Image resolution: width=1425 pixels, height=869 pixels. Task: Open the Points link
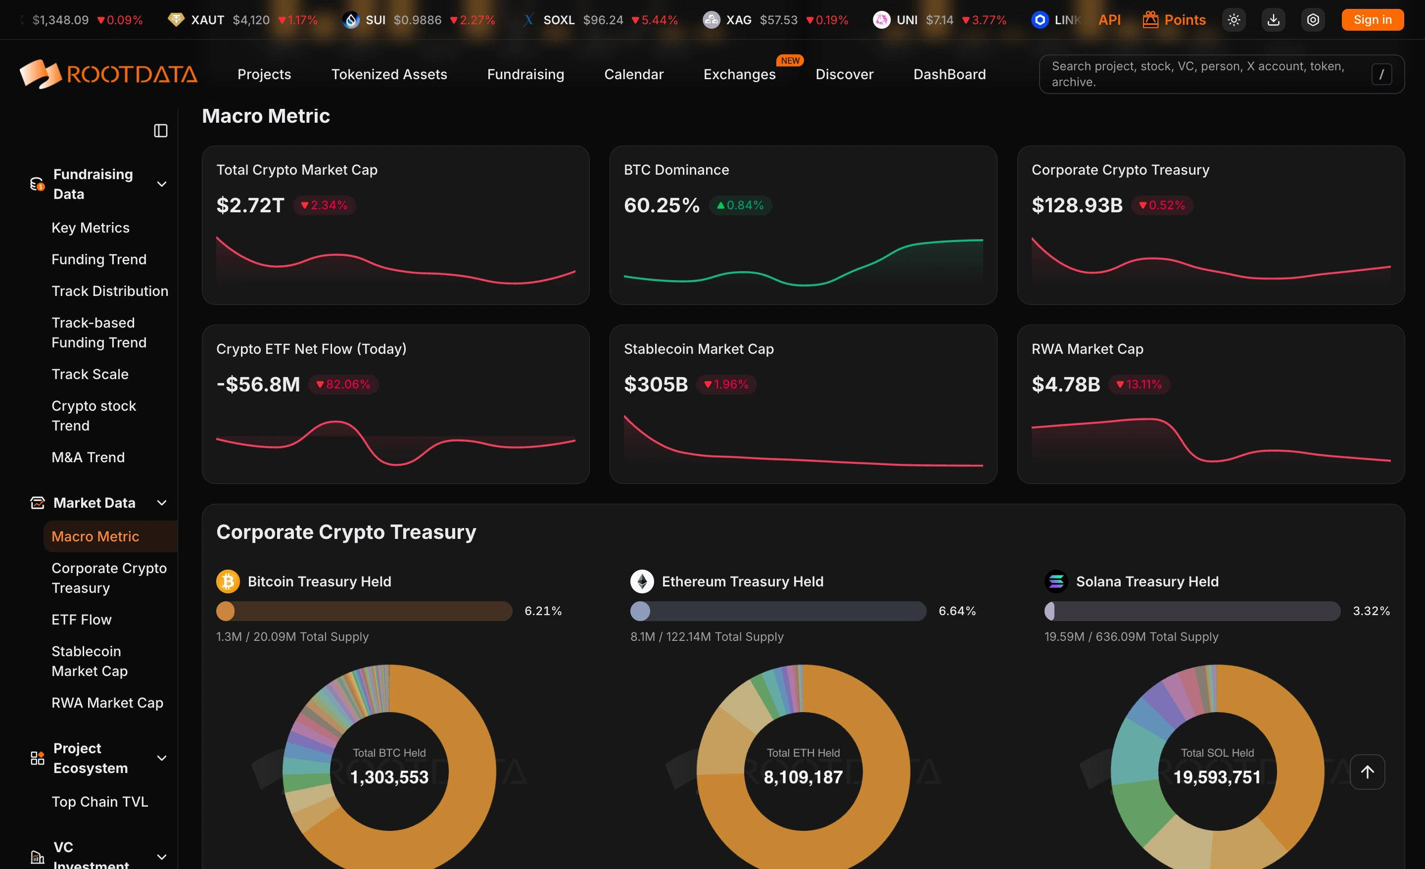pos(1185,20)
